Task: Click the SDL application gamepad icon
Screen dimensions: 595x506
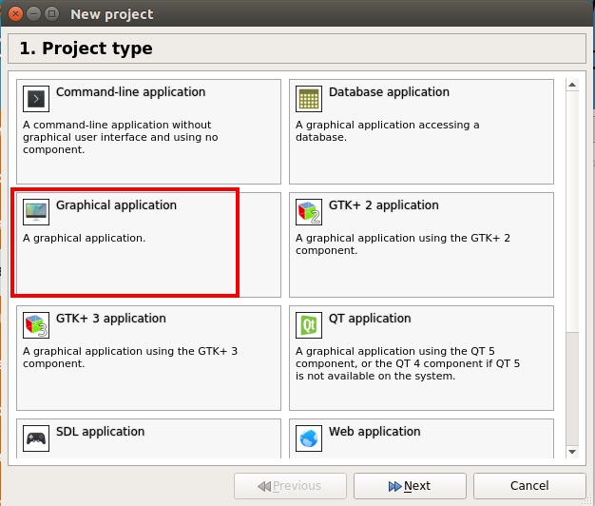Action: (36, 438)
